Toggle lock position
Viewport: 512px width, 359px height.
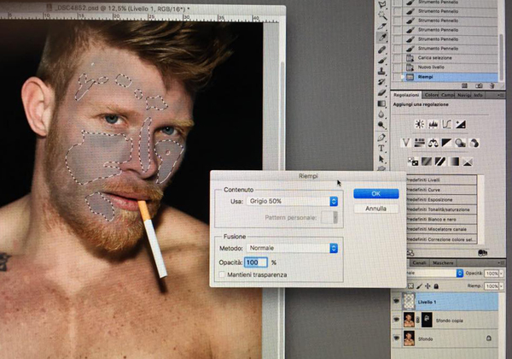(x=428, y=286)
